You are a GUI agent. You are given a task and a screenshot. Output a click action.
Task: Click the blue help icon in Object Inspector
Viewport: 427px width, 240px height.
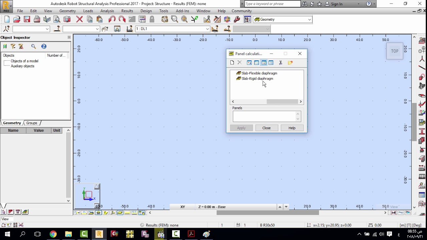point(44,46)
